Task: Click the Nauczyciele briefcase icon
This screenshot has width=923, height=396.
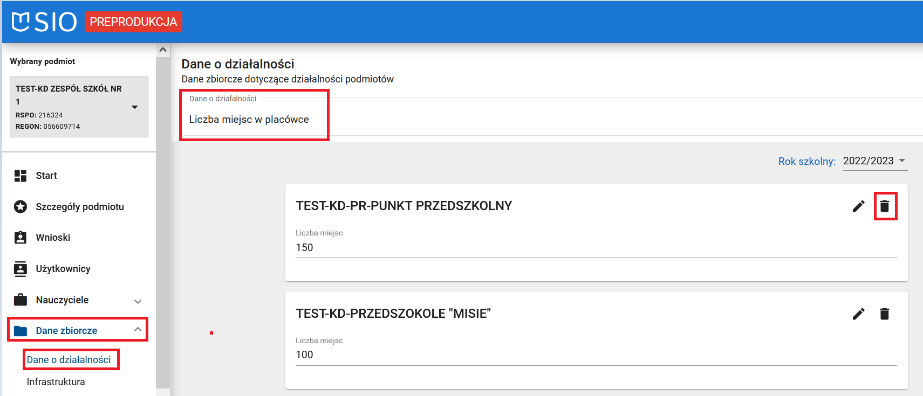Action: coord(20,300)
